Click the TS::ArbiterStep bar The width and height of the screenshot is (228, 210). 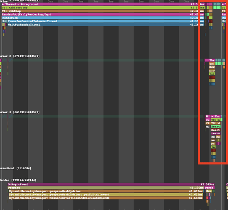pyautogui.click(x=103, y=8)
